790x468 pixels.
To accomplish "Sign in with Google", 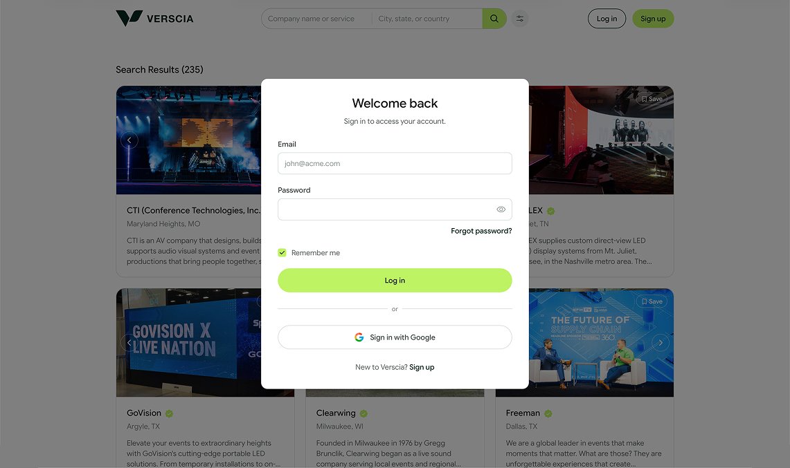I will pos(395,337).
